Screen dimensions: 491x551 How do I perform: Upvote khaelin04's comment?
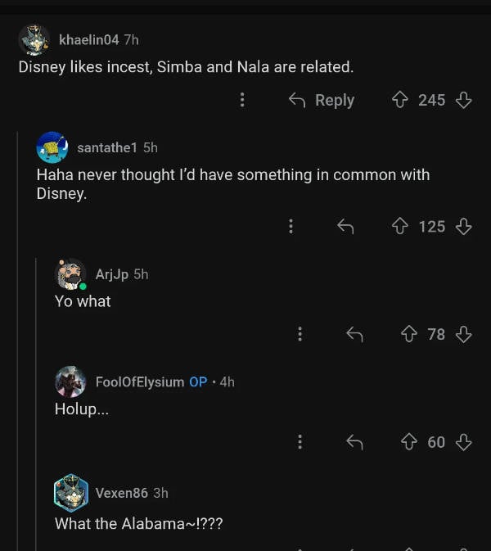pos(400,100)
